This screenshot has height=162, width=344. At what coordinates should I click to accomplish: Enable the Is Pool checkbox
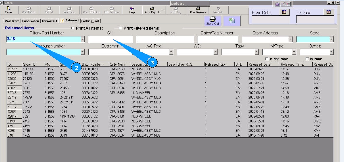click(x=307, y=59)
